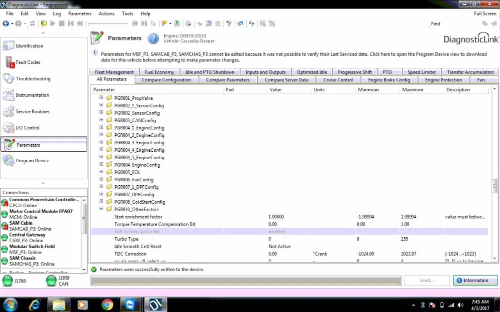Click the Information button
500x312 pixels.
[475, 281]
